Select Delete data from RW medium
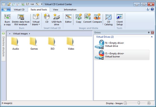Screen dimensions: 156x107 coord(21,20)
